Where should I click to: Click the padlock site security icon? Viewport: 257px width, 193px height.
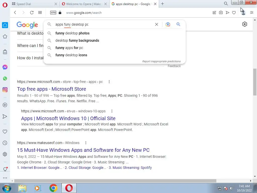tap(60, 13)
